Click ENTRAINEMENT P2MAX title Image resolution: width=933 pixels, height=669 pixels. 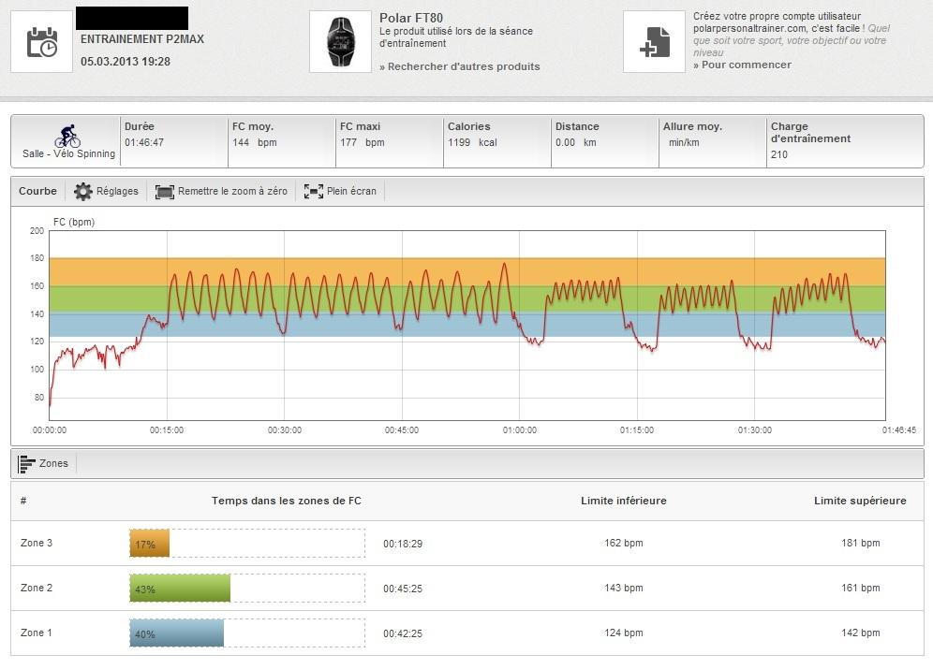(x=142, y=39)
